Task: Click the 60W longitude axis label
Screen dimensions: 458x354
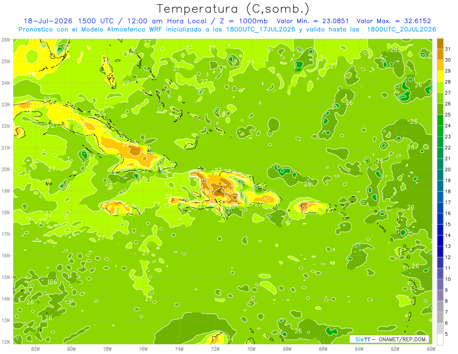Action: (x=431, y=349)
